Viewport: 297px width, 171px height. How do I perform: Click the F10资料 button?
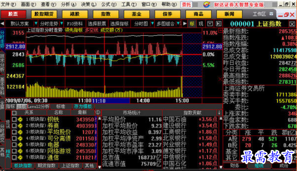(x=75, y=23)
